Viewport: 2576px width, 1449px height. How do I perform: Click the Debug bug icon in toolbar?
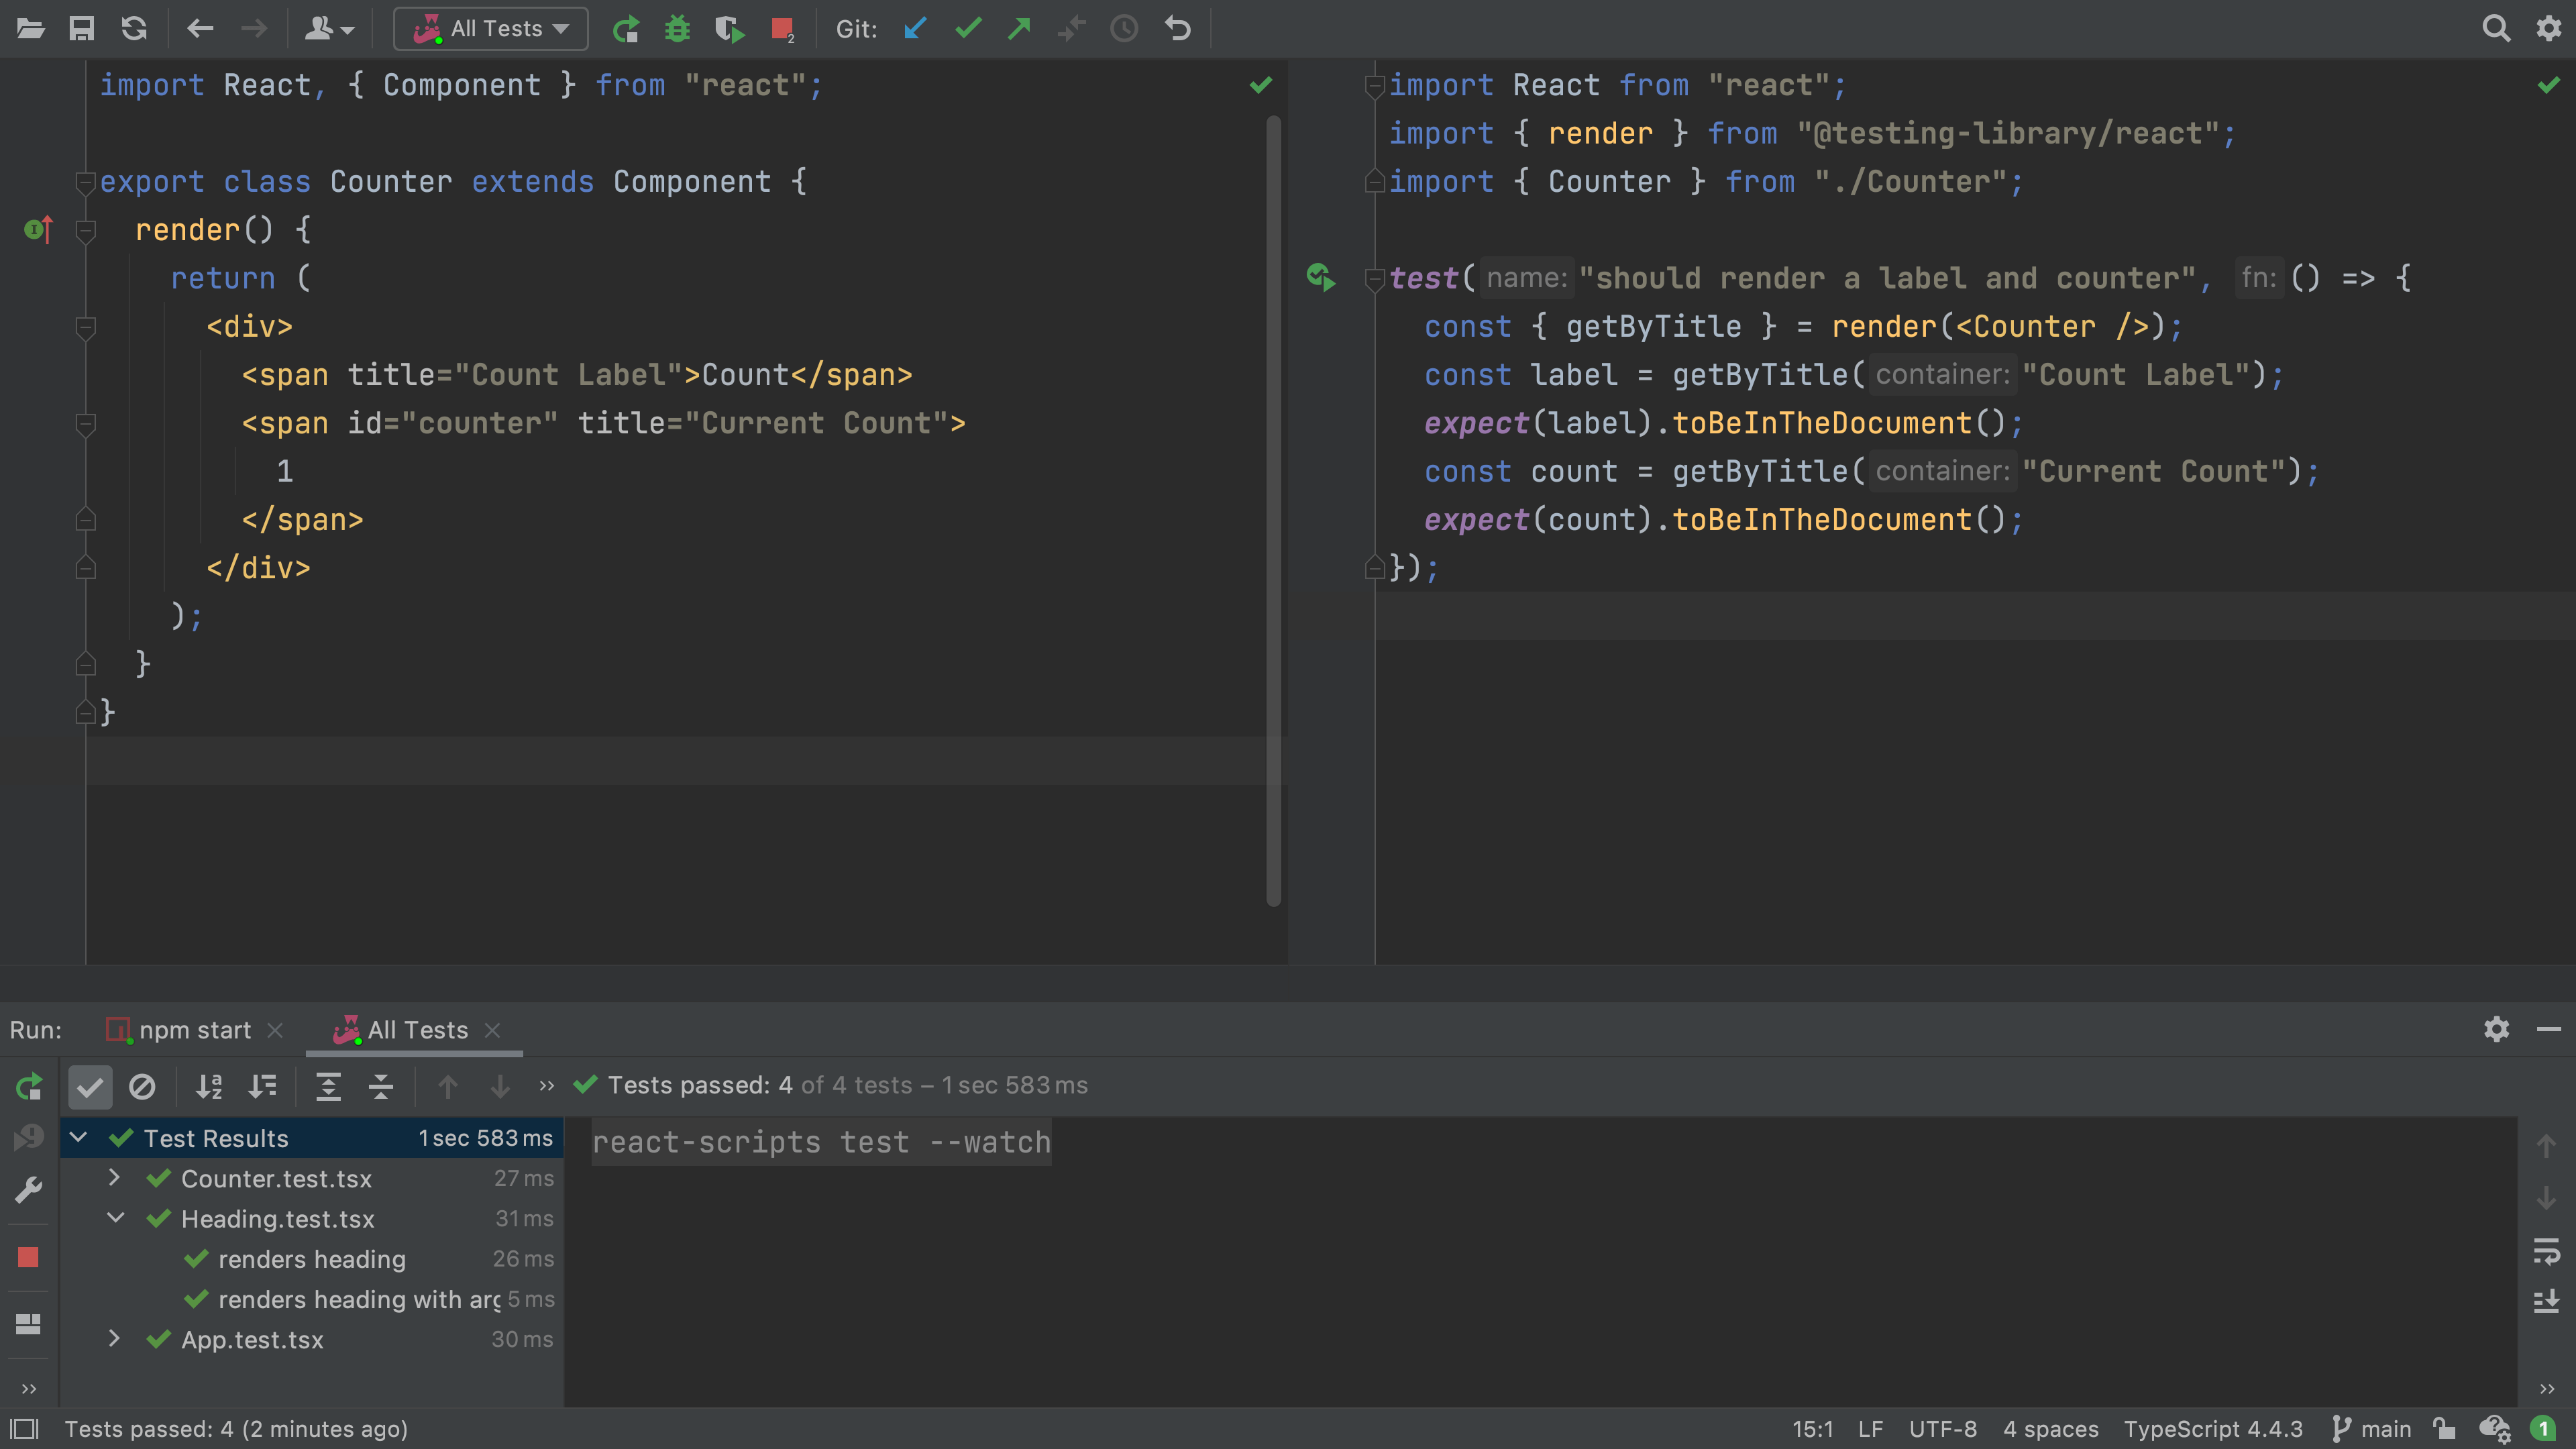677,29
